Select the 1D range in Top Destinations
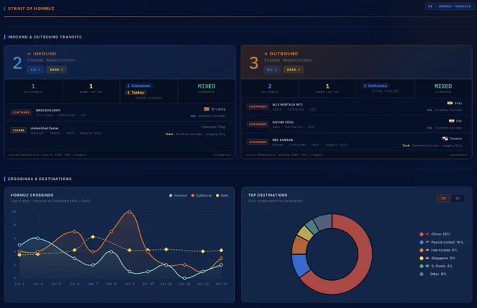 457,198
